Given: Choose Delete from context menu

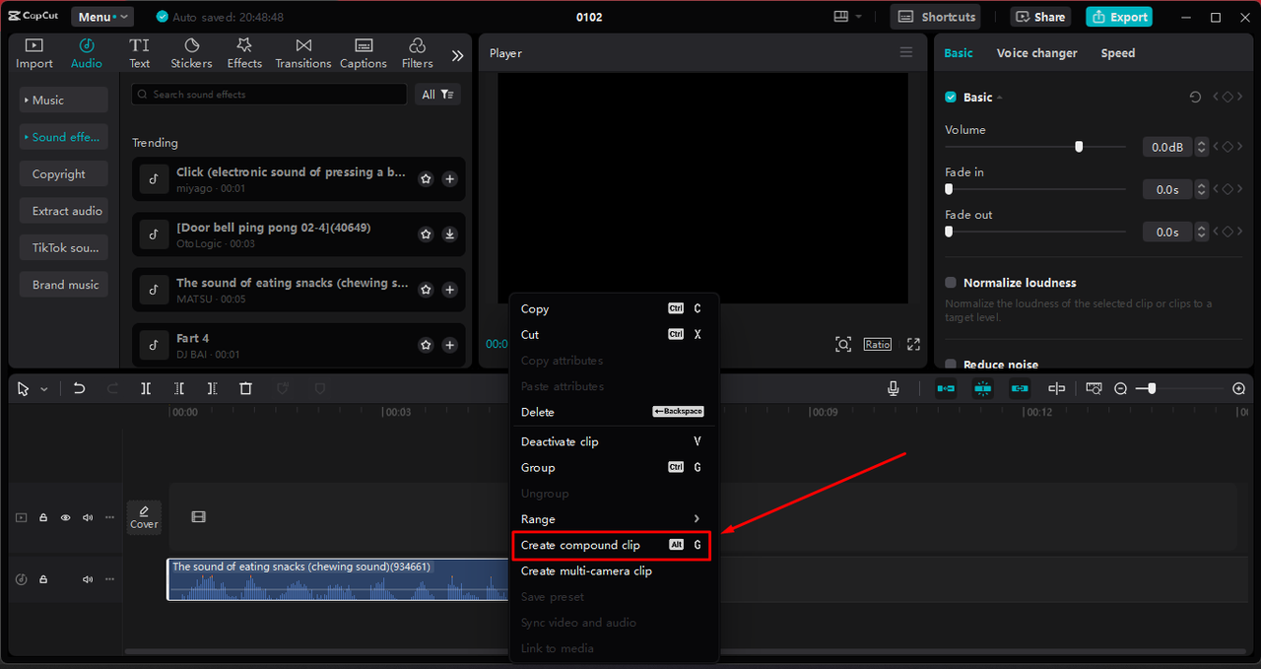Looking at the screenshot, I should tap(614, 412).
